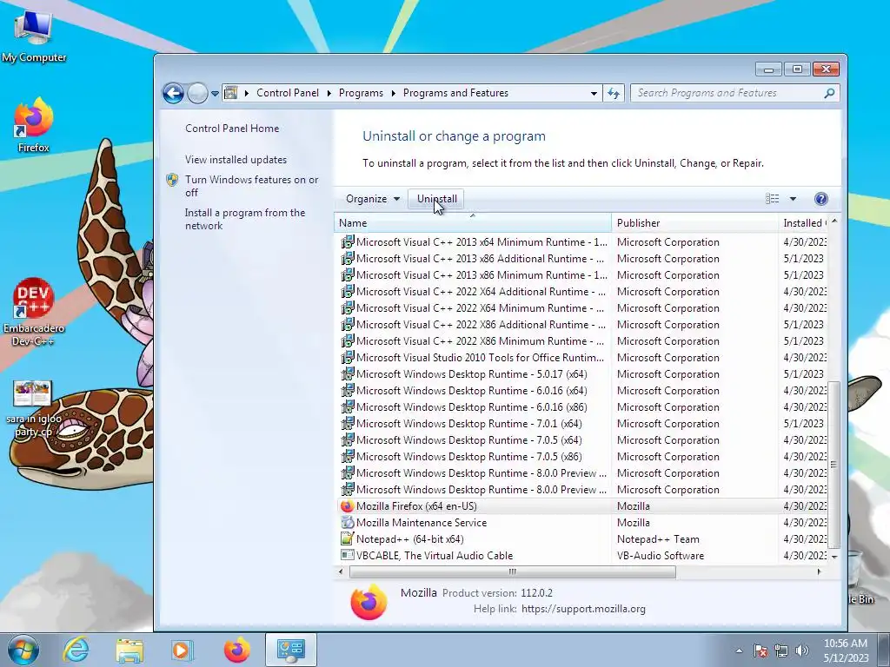This screenshot has height=667, width=890.
Task: Click the volume speaker tray icon
Action: click(x=802, y=650)
